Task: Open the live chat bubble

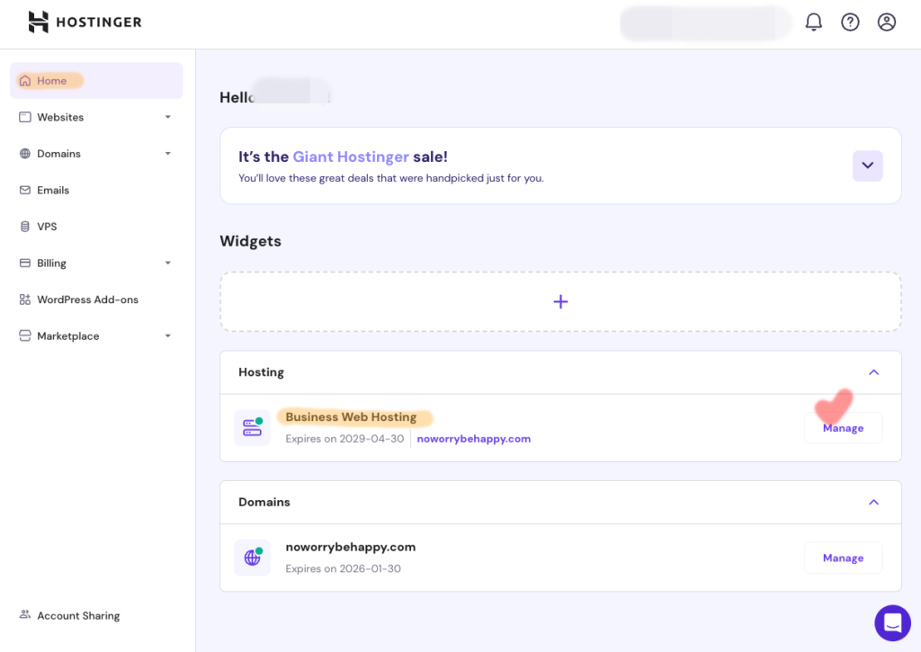Action: 892,622
